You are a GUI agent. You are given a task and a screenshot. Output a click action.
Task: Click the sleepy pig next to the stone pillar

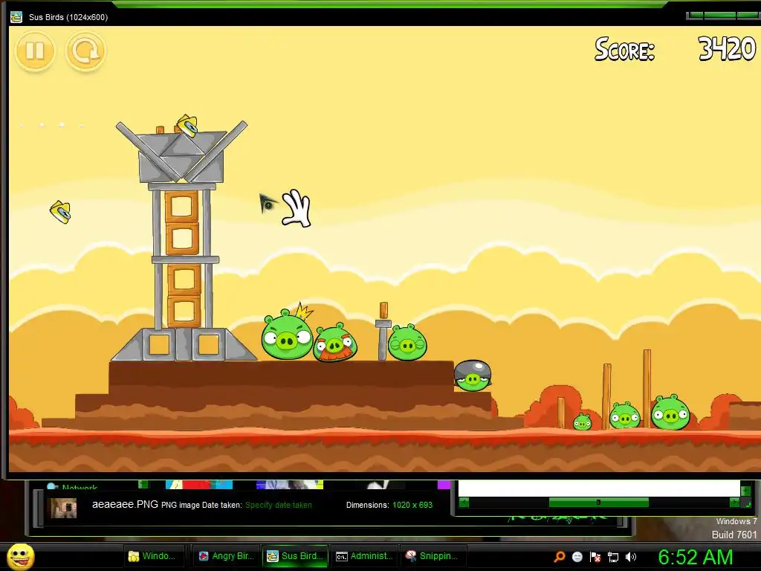click(x=407, y=343)
